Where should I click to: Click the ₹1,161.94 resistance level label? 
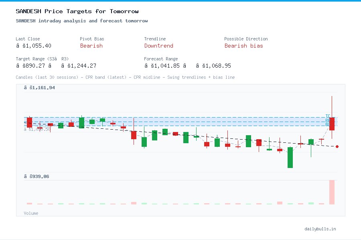coord(40,87)
